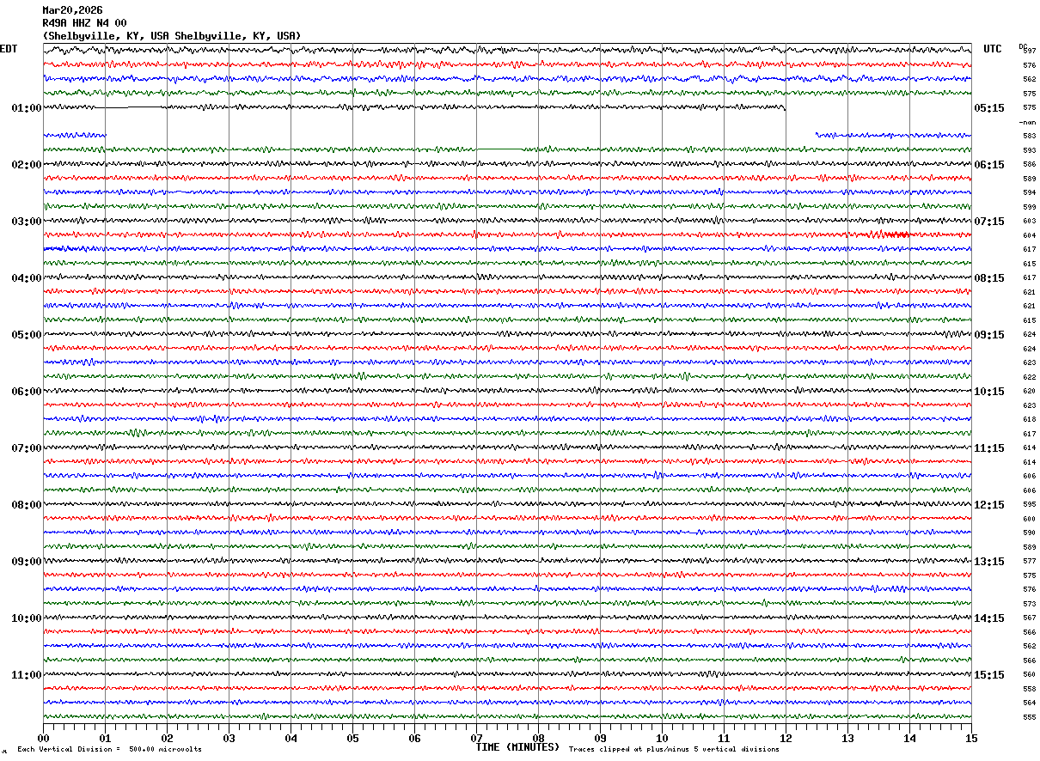Click the 06:15 UTC time label
This screenshot has width=1040, height=761.
988,165
